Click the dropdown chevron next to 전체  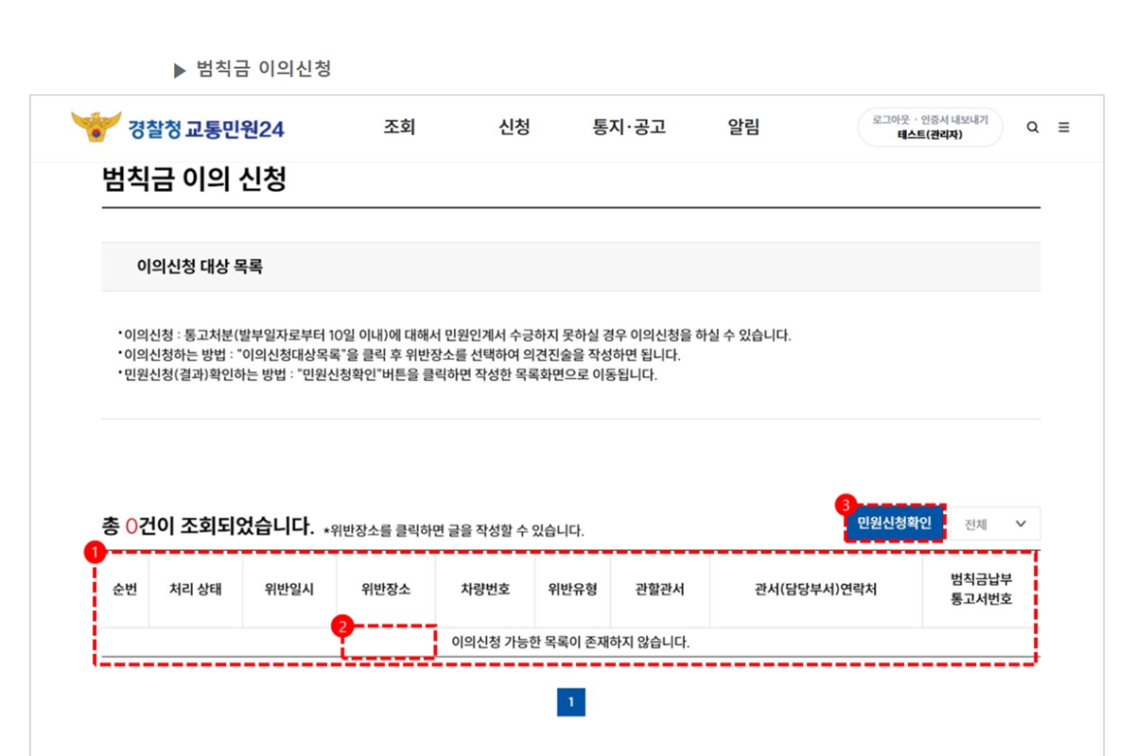pos(1021,524)
